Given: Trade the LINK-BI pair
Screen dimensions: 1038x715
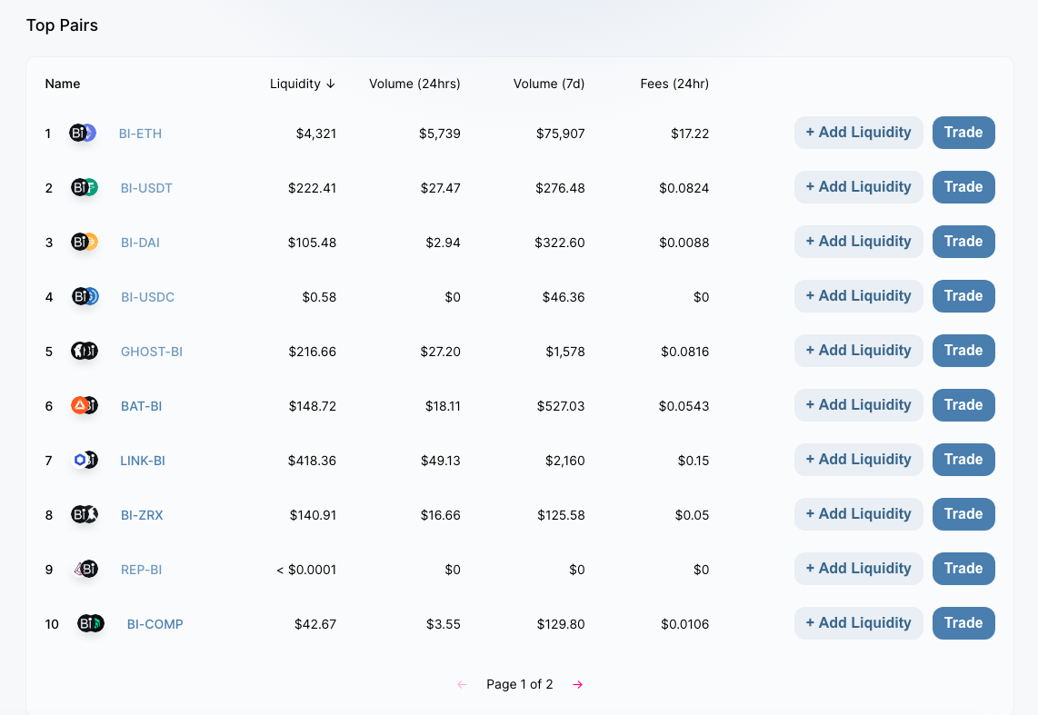Looking at the screenshot, I should point(963,459).
